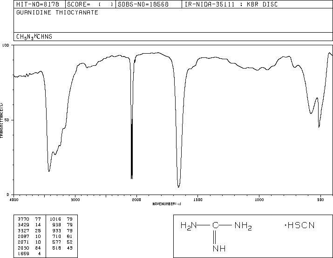Click transmittance value 14 beside 3429
333x258 pixels.
pyautogui.click(x=38, y=225)
